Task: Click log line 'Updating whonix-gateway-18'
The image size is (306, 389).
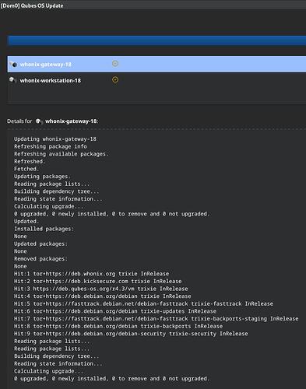Action: (55, 139)
